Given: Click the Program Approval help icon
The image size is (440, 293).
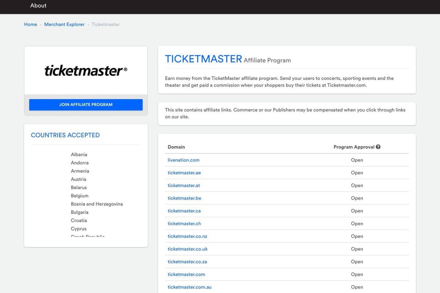Looking at the screenshot, I should (377, 146).
